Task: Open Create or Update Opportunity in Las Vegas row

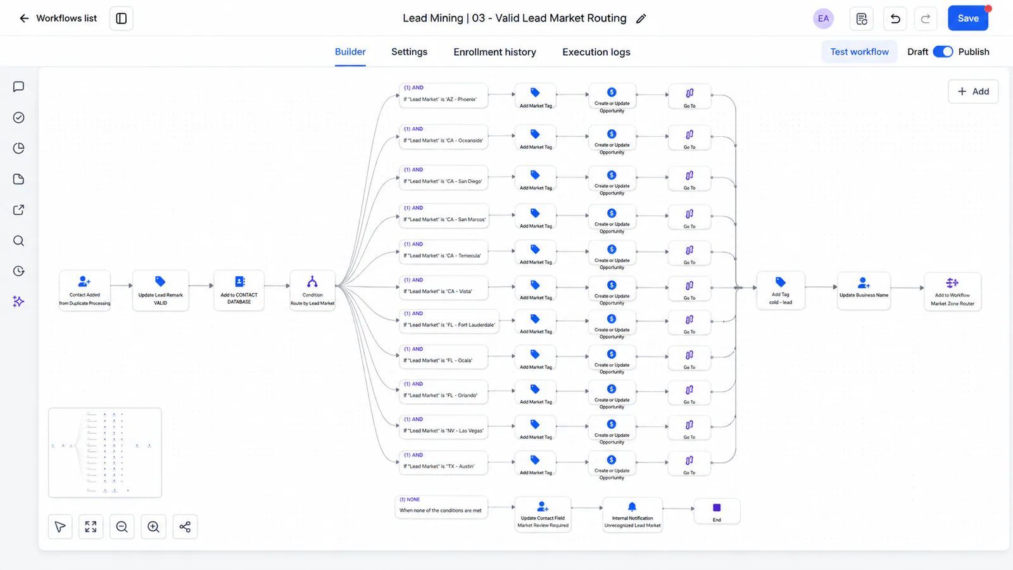Action: click(612, 430)
